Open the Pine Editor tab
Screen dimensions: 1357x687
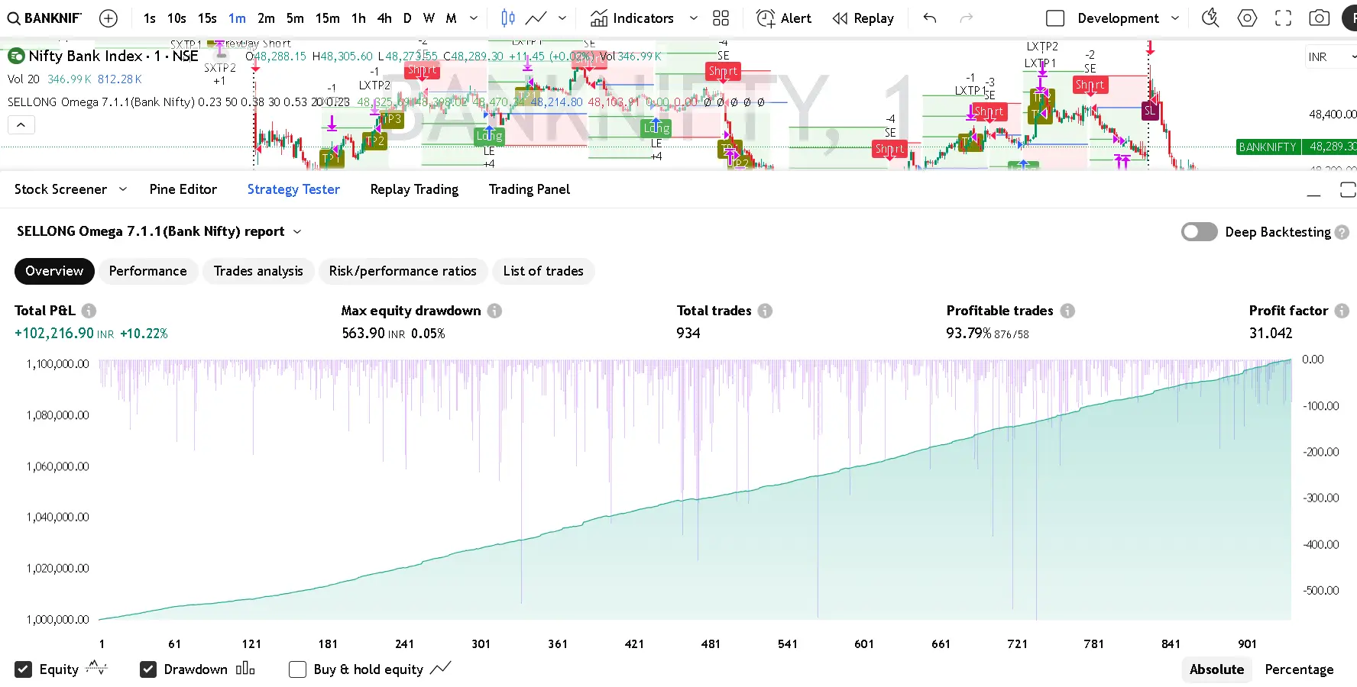[183, 189]
